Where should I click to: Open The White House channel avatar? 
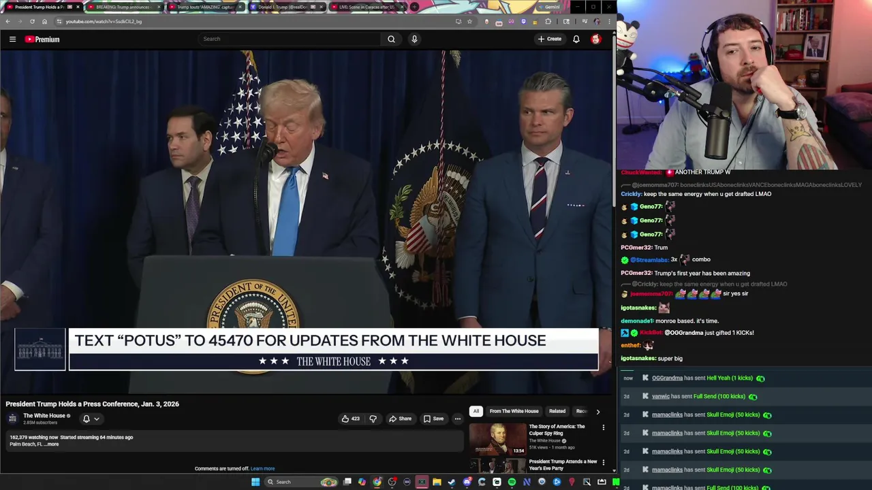click(x=12, y=419)
